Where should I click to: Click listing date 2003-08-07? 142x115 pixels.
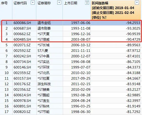pyautogui.click(x=81, y=39)
